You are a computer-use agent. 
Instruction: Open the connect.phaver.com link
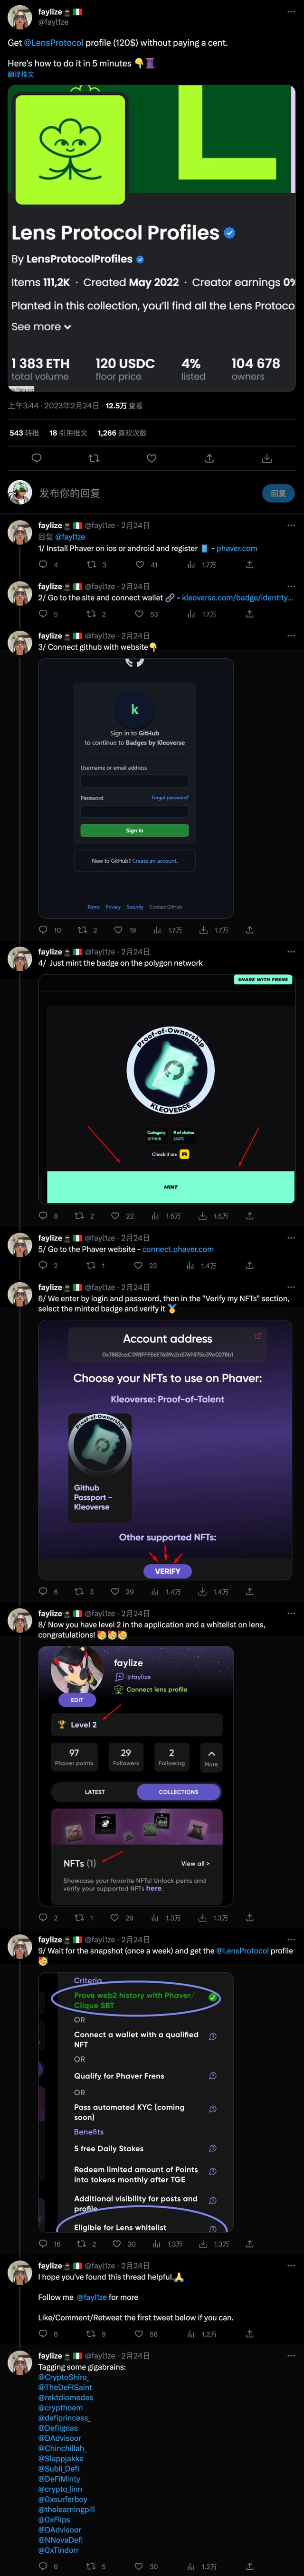pos(178,1249)
